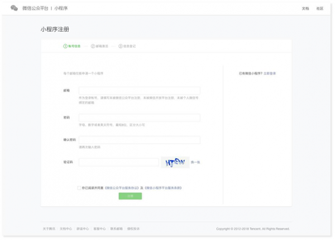Open 辟谣中心 footer link

click(x=83, y=229)
